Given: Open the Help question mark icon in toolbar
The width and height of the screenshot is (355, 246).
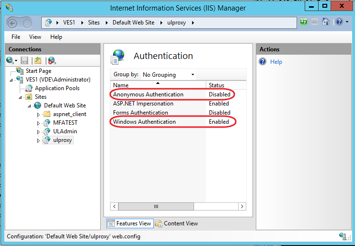Looking at the screenshot, I should [x=339, y=22].
